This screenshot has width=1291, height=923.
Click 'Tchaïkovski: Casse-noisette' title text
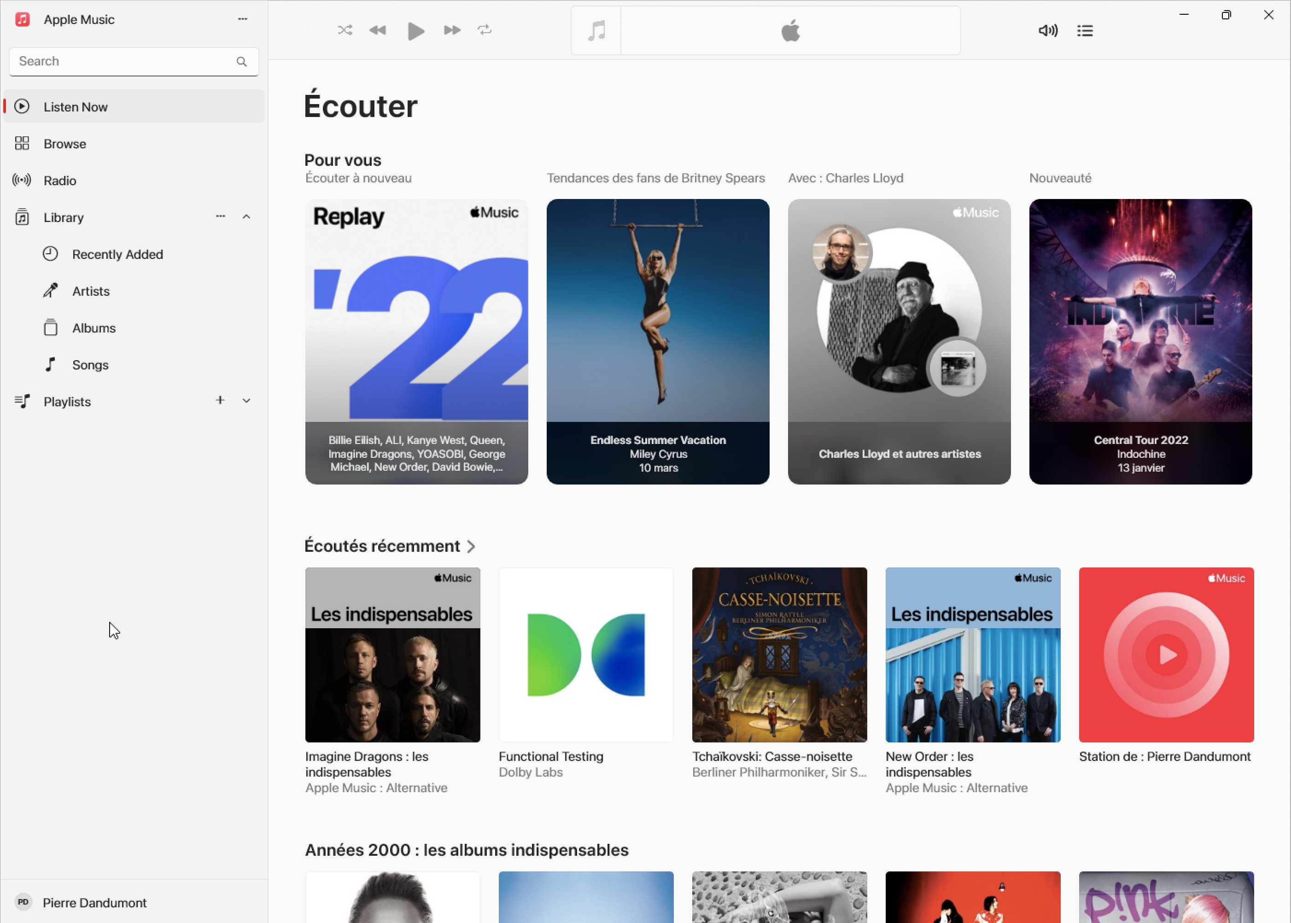pos(772,756)
